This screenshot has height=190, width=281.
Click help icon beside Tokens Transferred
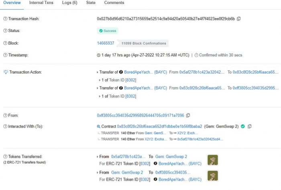click(x=5, y=157)
